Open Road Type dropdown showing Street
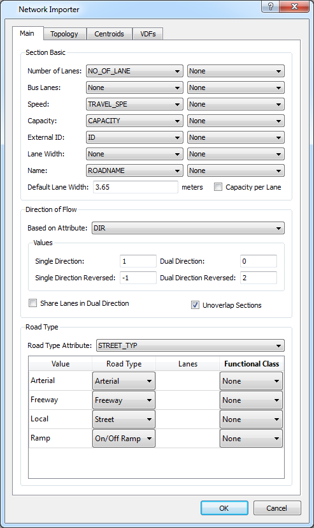The image size is (314, 528). 124,419
